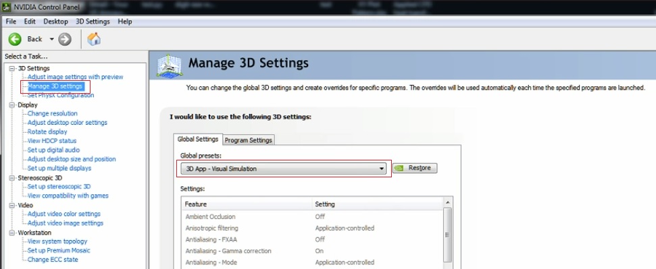Open Set PhysX Configuration
The height and width of the screenshot is (269, 656).
click(x=61, y=95)
